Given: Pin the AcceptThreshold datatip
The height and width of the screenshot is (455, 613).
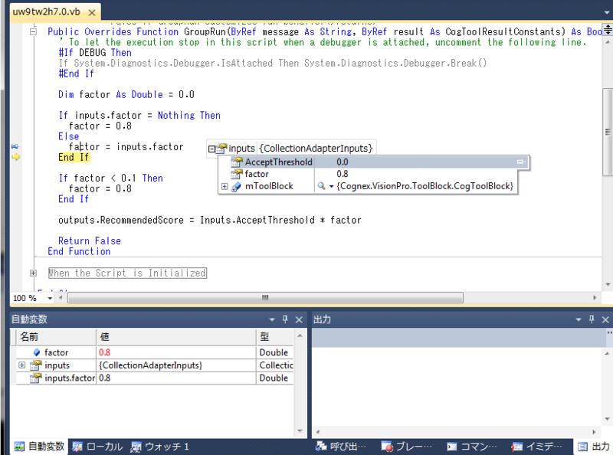Looking at the screenshot, I should tap(521, 162).
